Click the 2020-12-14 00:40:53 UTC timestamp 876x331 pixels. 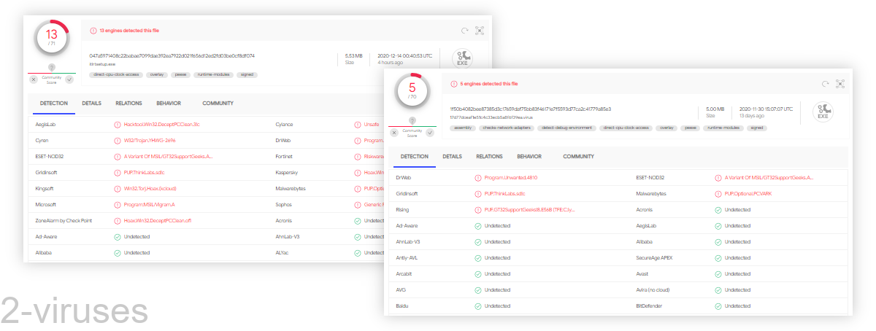pos(405,55)
